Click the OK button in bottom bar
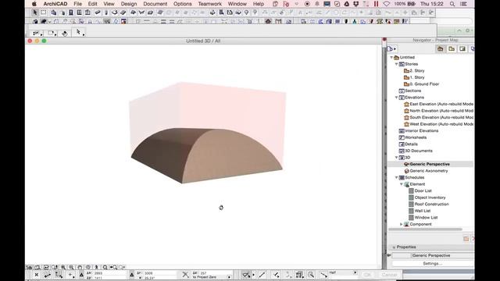Image resolution: width=500 pixels, height=281 pixels. click(x=367, y=275)
